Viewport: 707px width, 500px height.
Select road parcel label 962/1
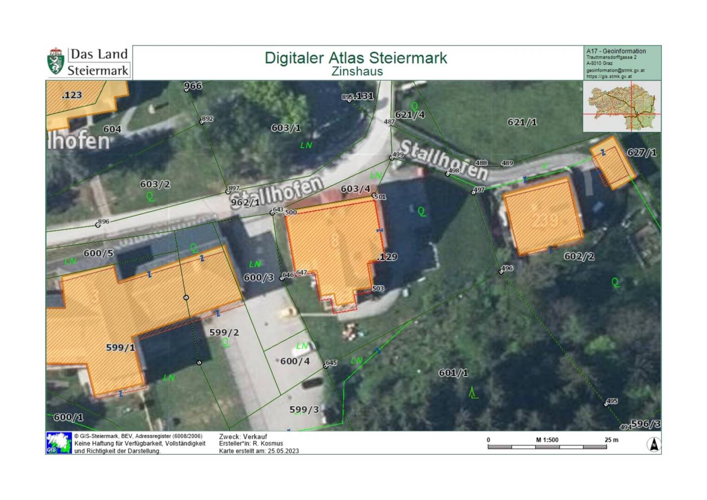tap(245, 202)
